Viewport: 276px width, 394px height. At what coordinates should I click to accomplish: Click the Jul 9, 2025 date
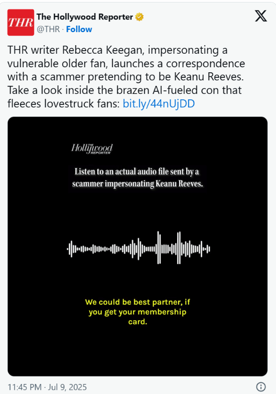click(67, 387)
